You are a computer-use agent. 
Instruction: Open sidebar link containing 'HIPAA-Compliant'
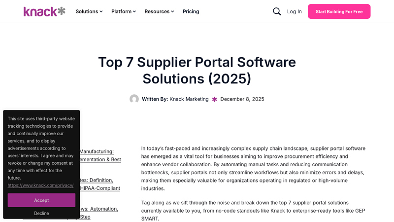100,184
